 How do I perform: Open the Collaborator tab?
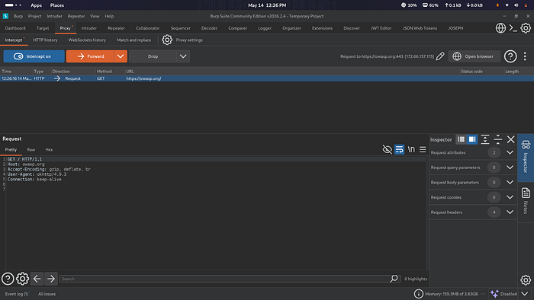[147, 28]
